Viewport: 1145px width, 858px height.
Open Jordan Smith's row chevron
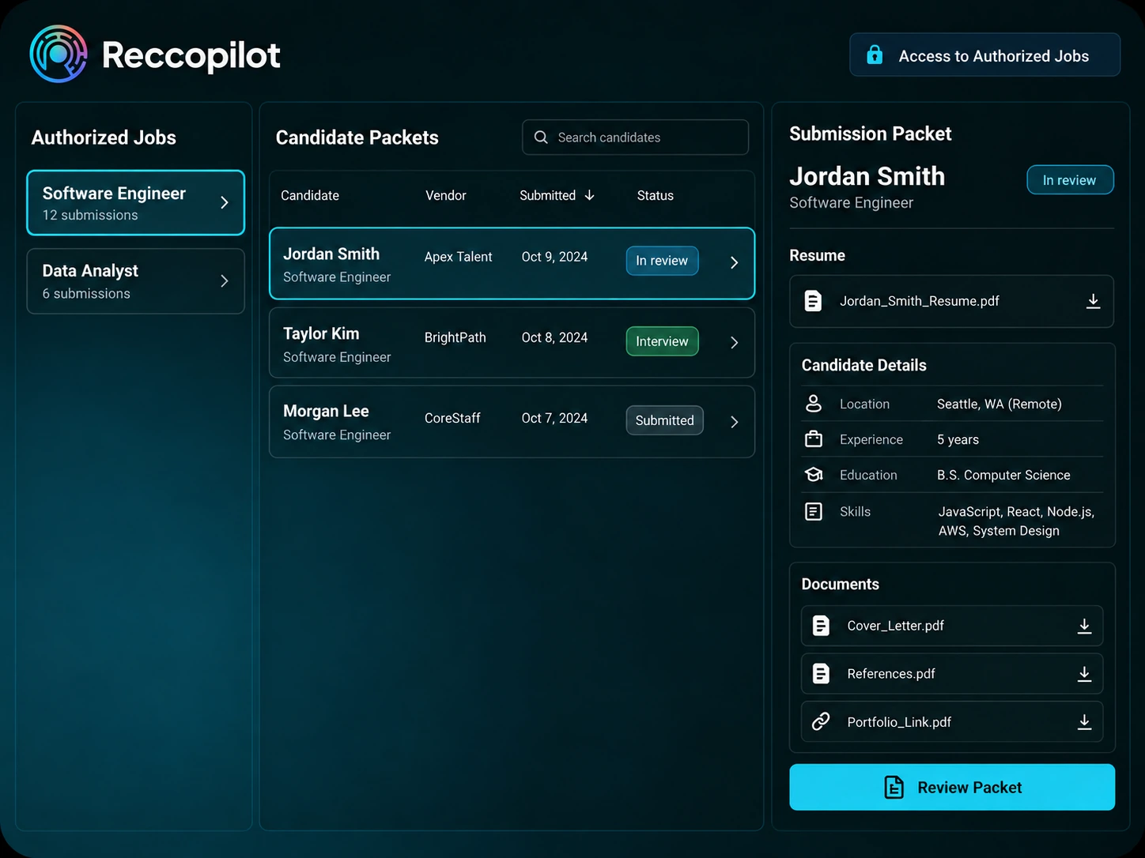[734, 263]
